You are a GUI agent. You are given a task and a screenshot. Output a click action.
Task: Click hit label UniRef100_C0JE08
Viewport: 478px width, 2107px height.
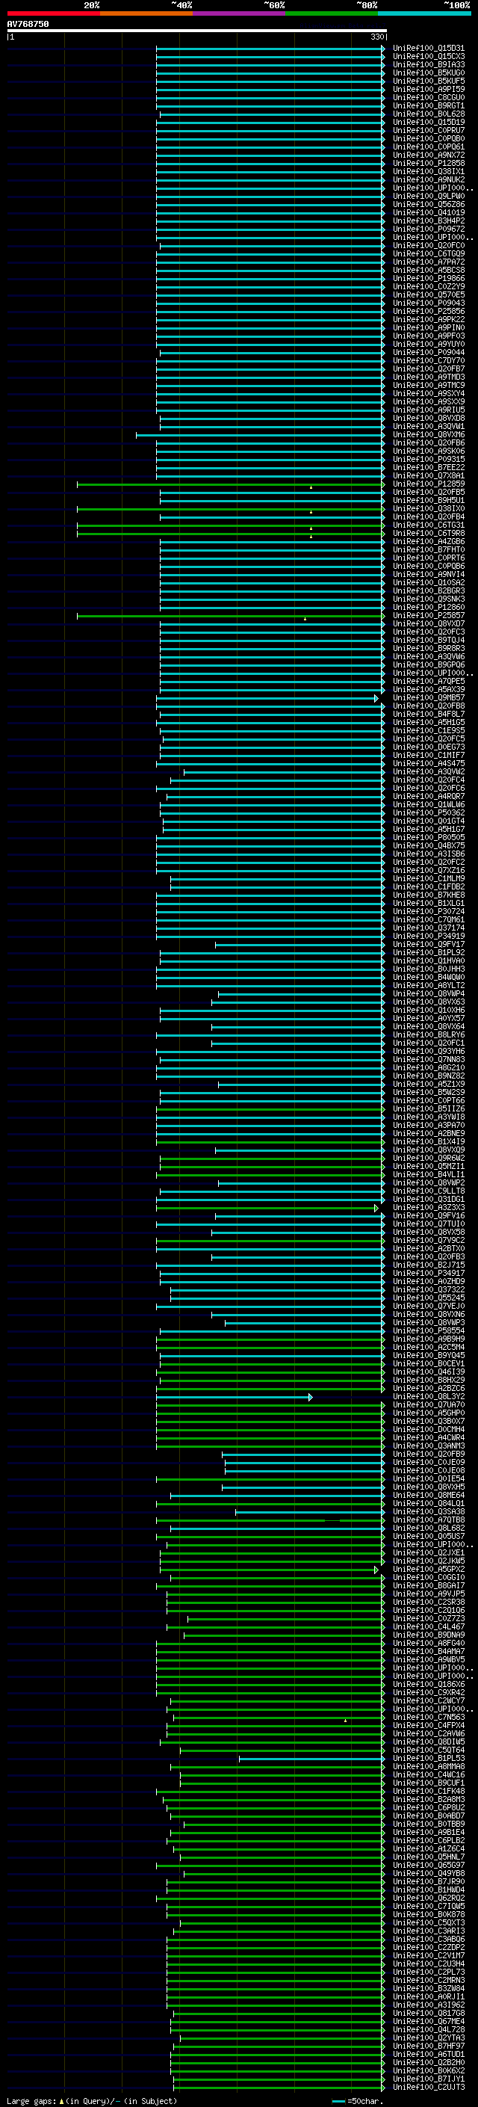click(x=429, y=1471)
